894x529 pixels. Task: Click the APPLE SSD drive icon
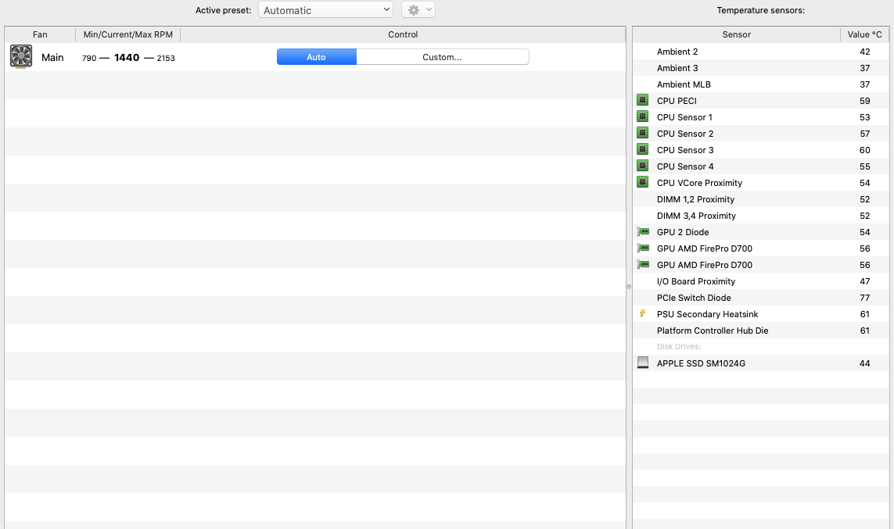[643, 363]
